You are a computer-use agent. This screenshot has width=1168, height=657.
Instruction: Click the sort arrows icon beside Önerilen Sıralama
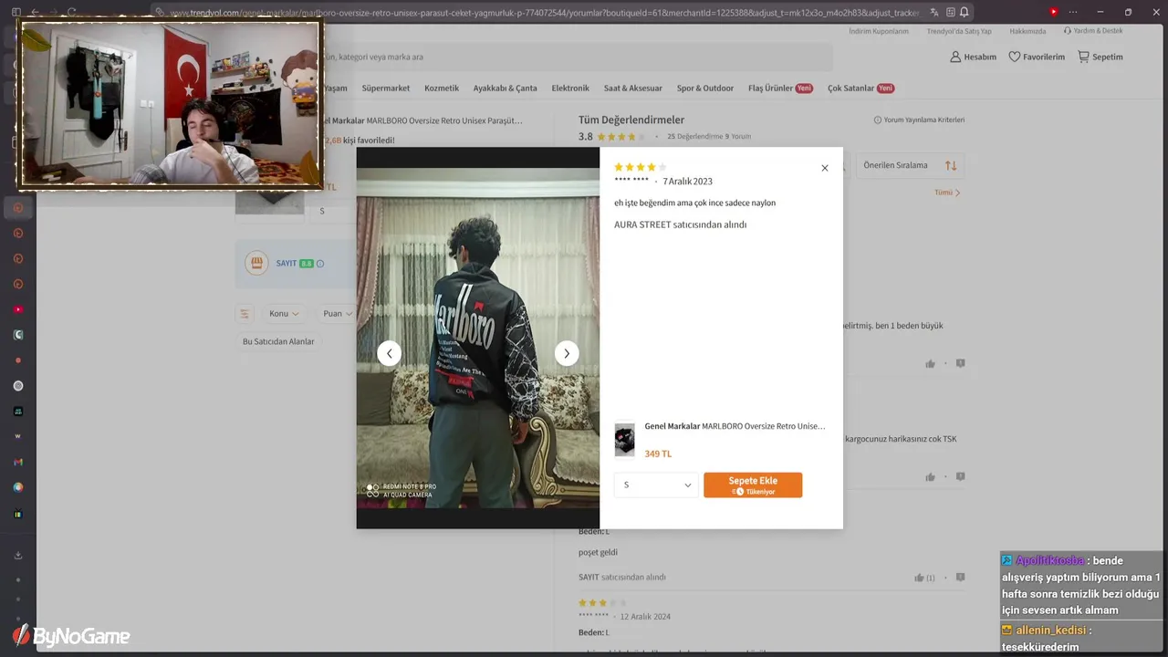(951, 165)
